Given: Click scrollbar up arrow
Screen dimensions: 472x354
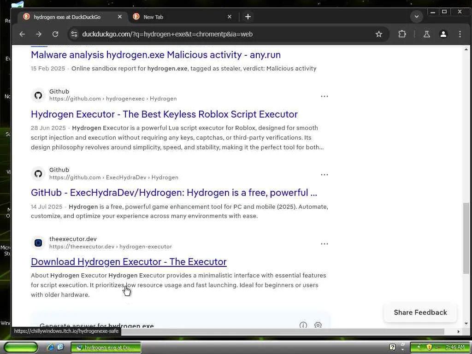Looking at the screenshot, I should pyautogui.click(x=466, y=49).
